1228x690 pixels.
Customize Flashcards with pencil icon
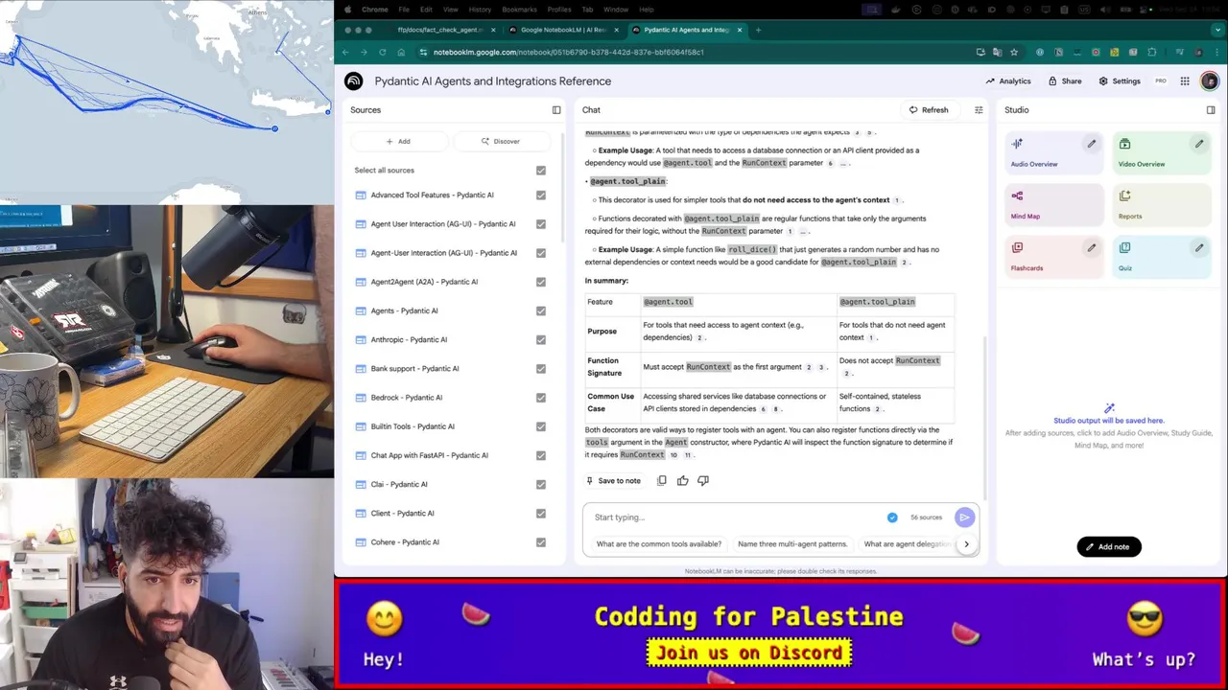[1091, 247]
